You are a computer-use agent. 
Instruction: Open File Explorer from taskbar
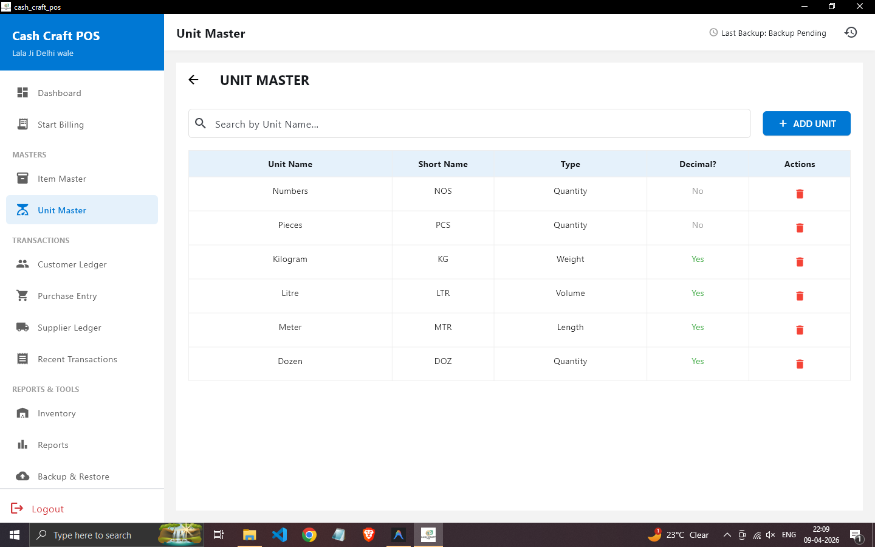[249, 535]
